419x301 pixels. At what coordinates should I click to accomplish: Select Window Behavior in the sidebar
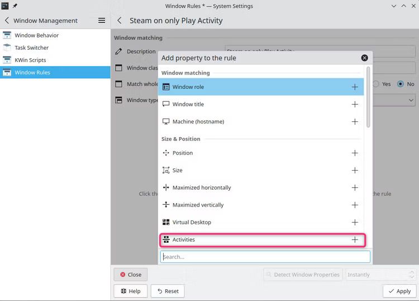click(55, 35)
